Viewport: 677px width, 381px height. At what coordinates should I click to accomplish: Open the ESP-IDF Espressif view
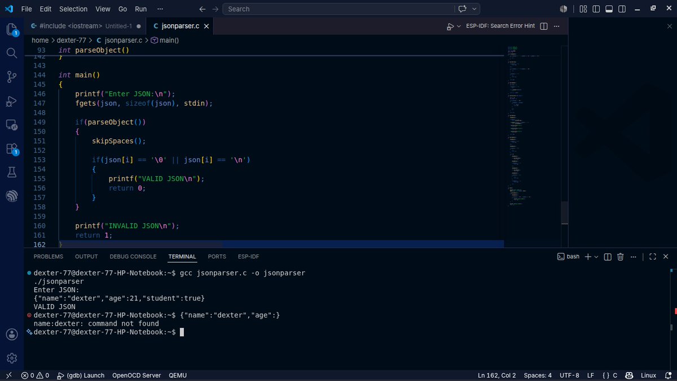click(x=12, y=196)
